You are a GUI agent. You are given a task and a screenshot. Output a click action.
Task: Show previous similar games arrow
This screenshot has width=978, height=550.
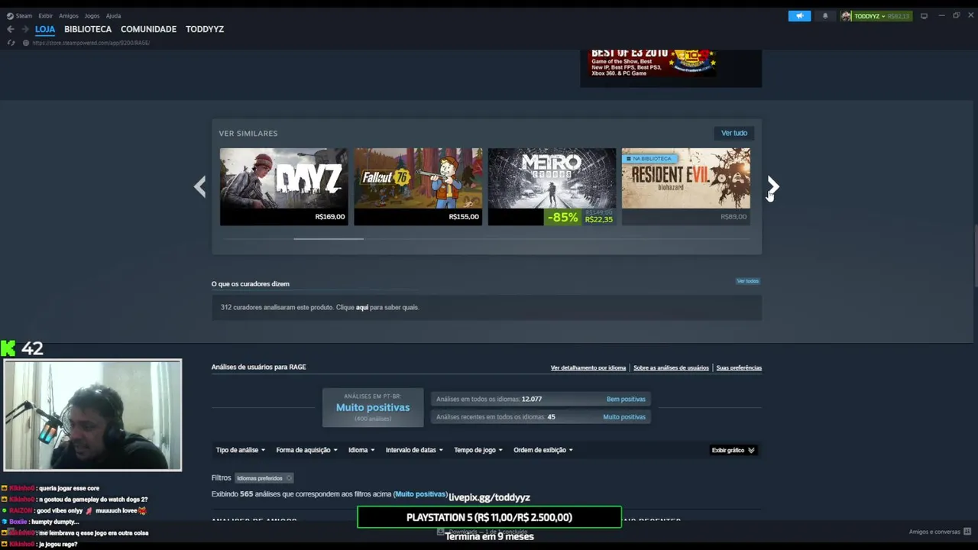tap(199, 186)
